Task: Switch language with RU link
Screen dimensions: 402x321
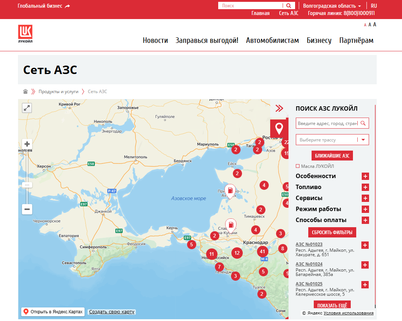Action: (374, 5)
